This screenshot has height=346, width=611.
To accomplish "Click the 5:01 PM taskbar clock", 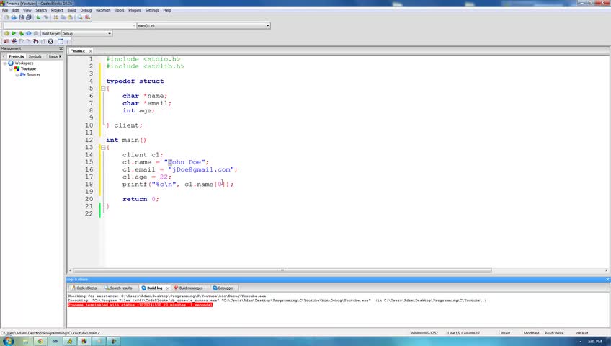I will [x=594, y=342].
